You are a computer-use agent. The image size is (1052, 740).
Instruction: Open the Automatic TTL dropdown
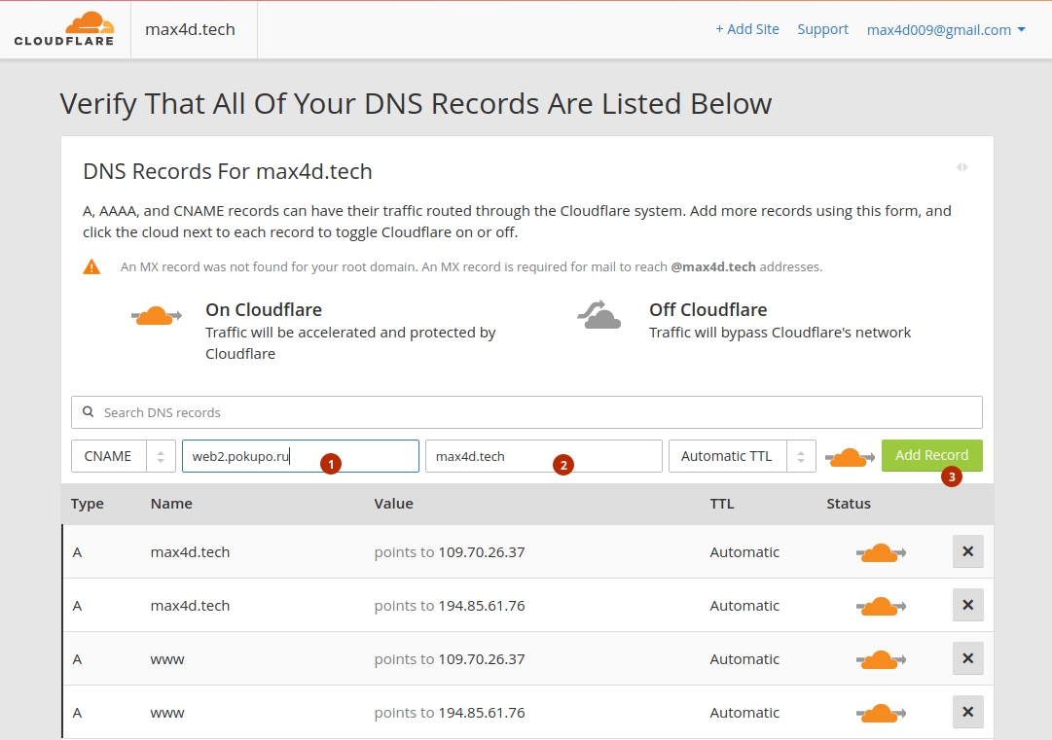tap(742, 456)
